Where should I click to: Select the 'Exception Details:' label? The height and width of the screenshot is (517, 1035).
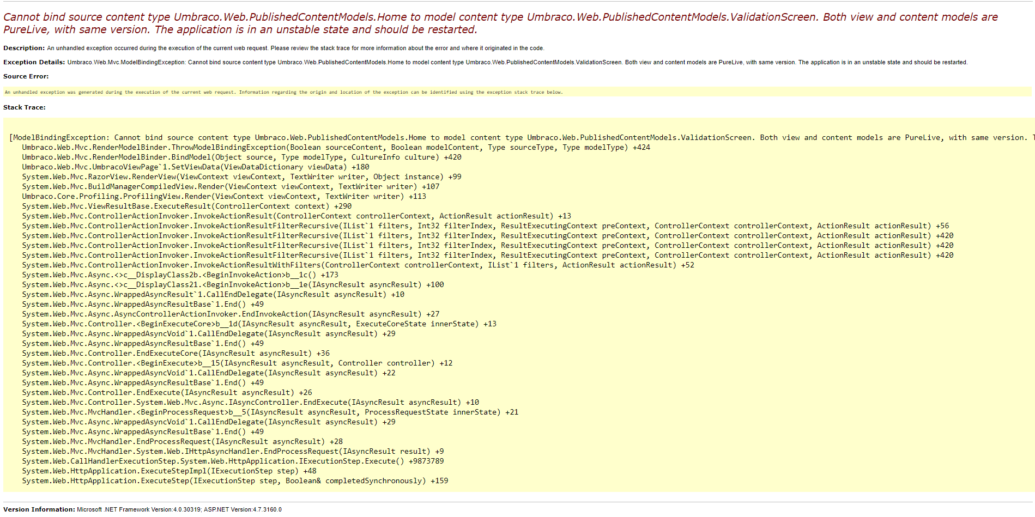pyautogui.click(x=34, y=62)
